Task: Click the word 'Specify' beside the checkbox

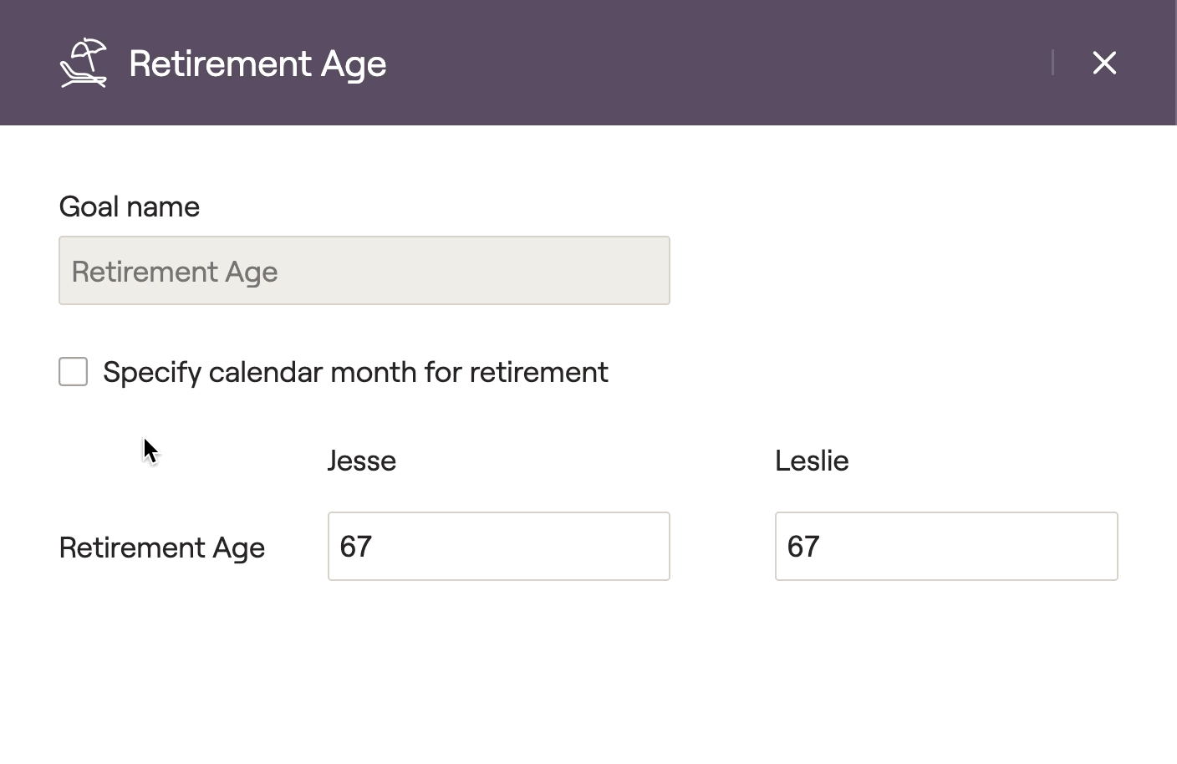Action: tap(151, 372)
